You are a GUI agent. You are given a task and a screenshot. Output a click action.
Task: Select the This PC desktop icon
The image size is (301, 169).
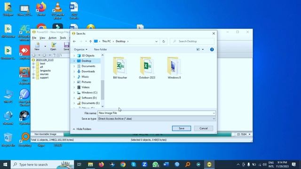point(8,96)
